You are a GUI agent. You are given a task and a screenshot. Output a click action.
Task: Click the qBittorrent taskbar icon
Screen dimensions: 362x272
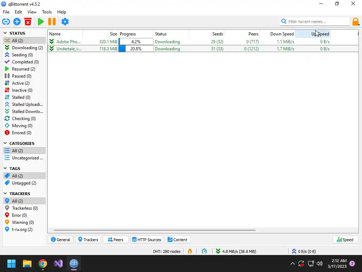pyautogui.click(x=74, y=263)
